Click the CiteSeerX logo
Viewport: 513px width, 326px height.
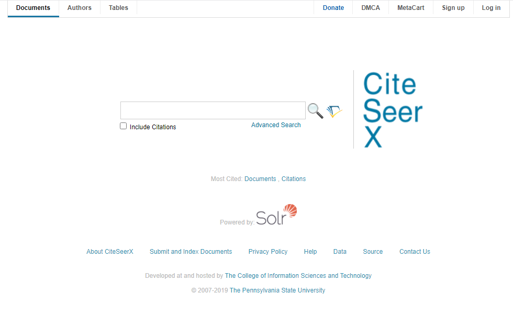click(x=393, y=109)
